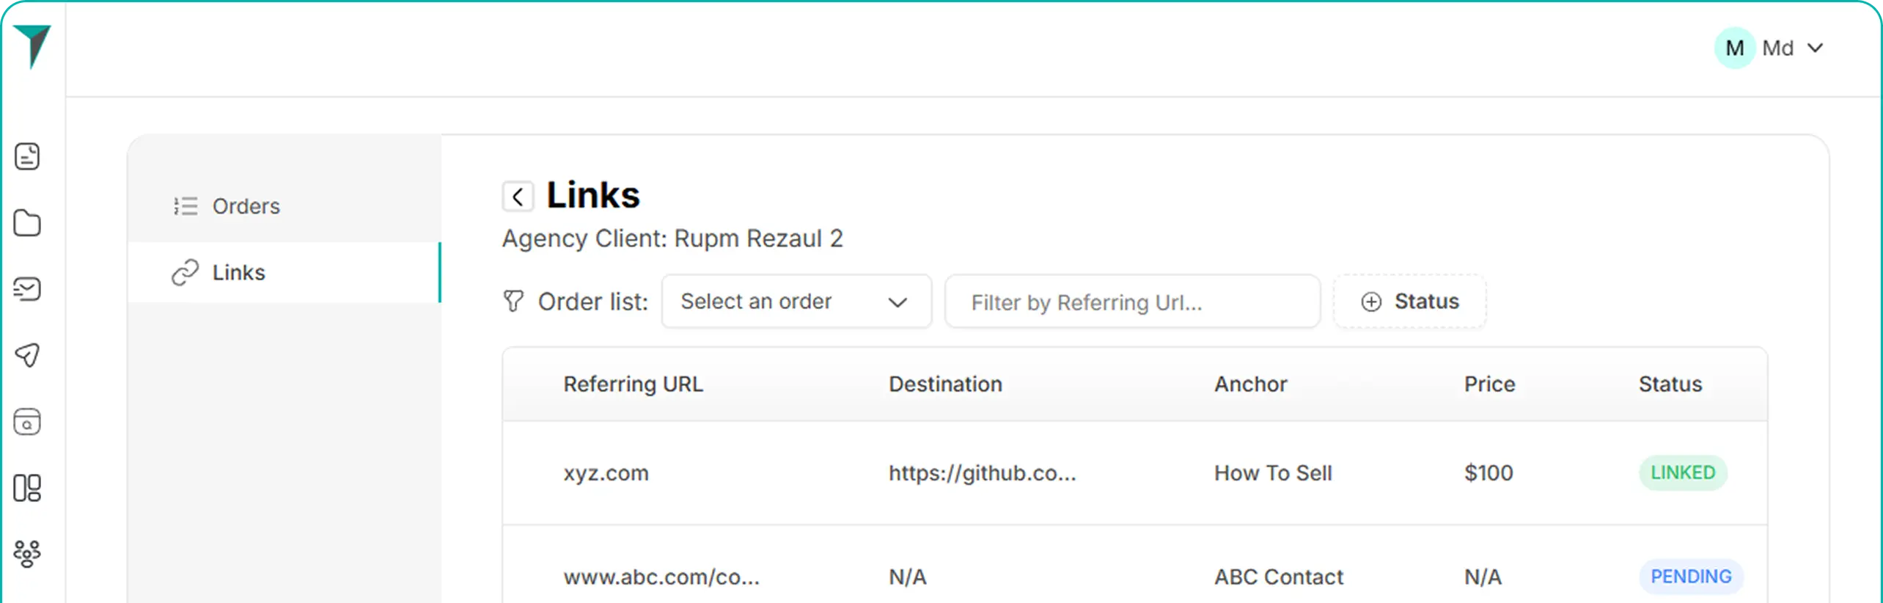
Task: Click the LINKED status badge
Action: point(1683,473)
